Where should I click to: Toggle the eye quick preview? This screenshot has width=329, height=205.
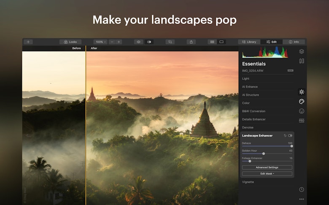tap(138, 42)
